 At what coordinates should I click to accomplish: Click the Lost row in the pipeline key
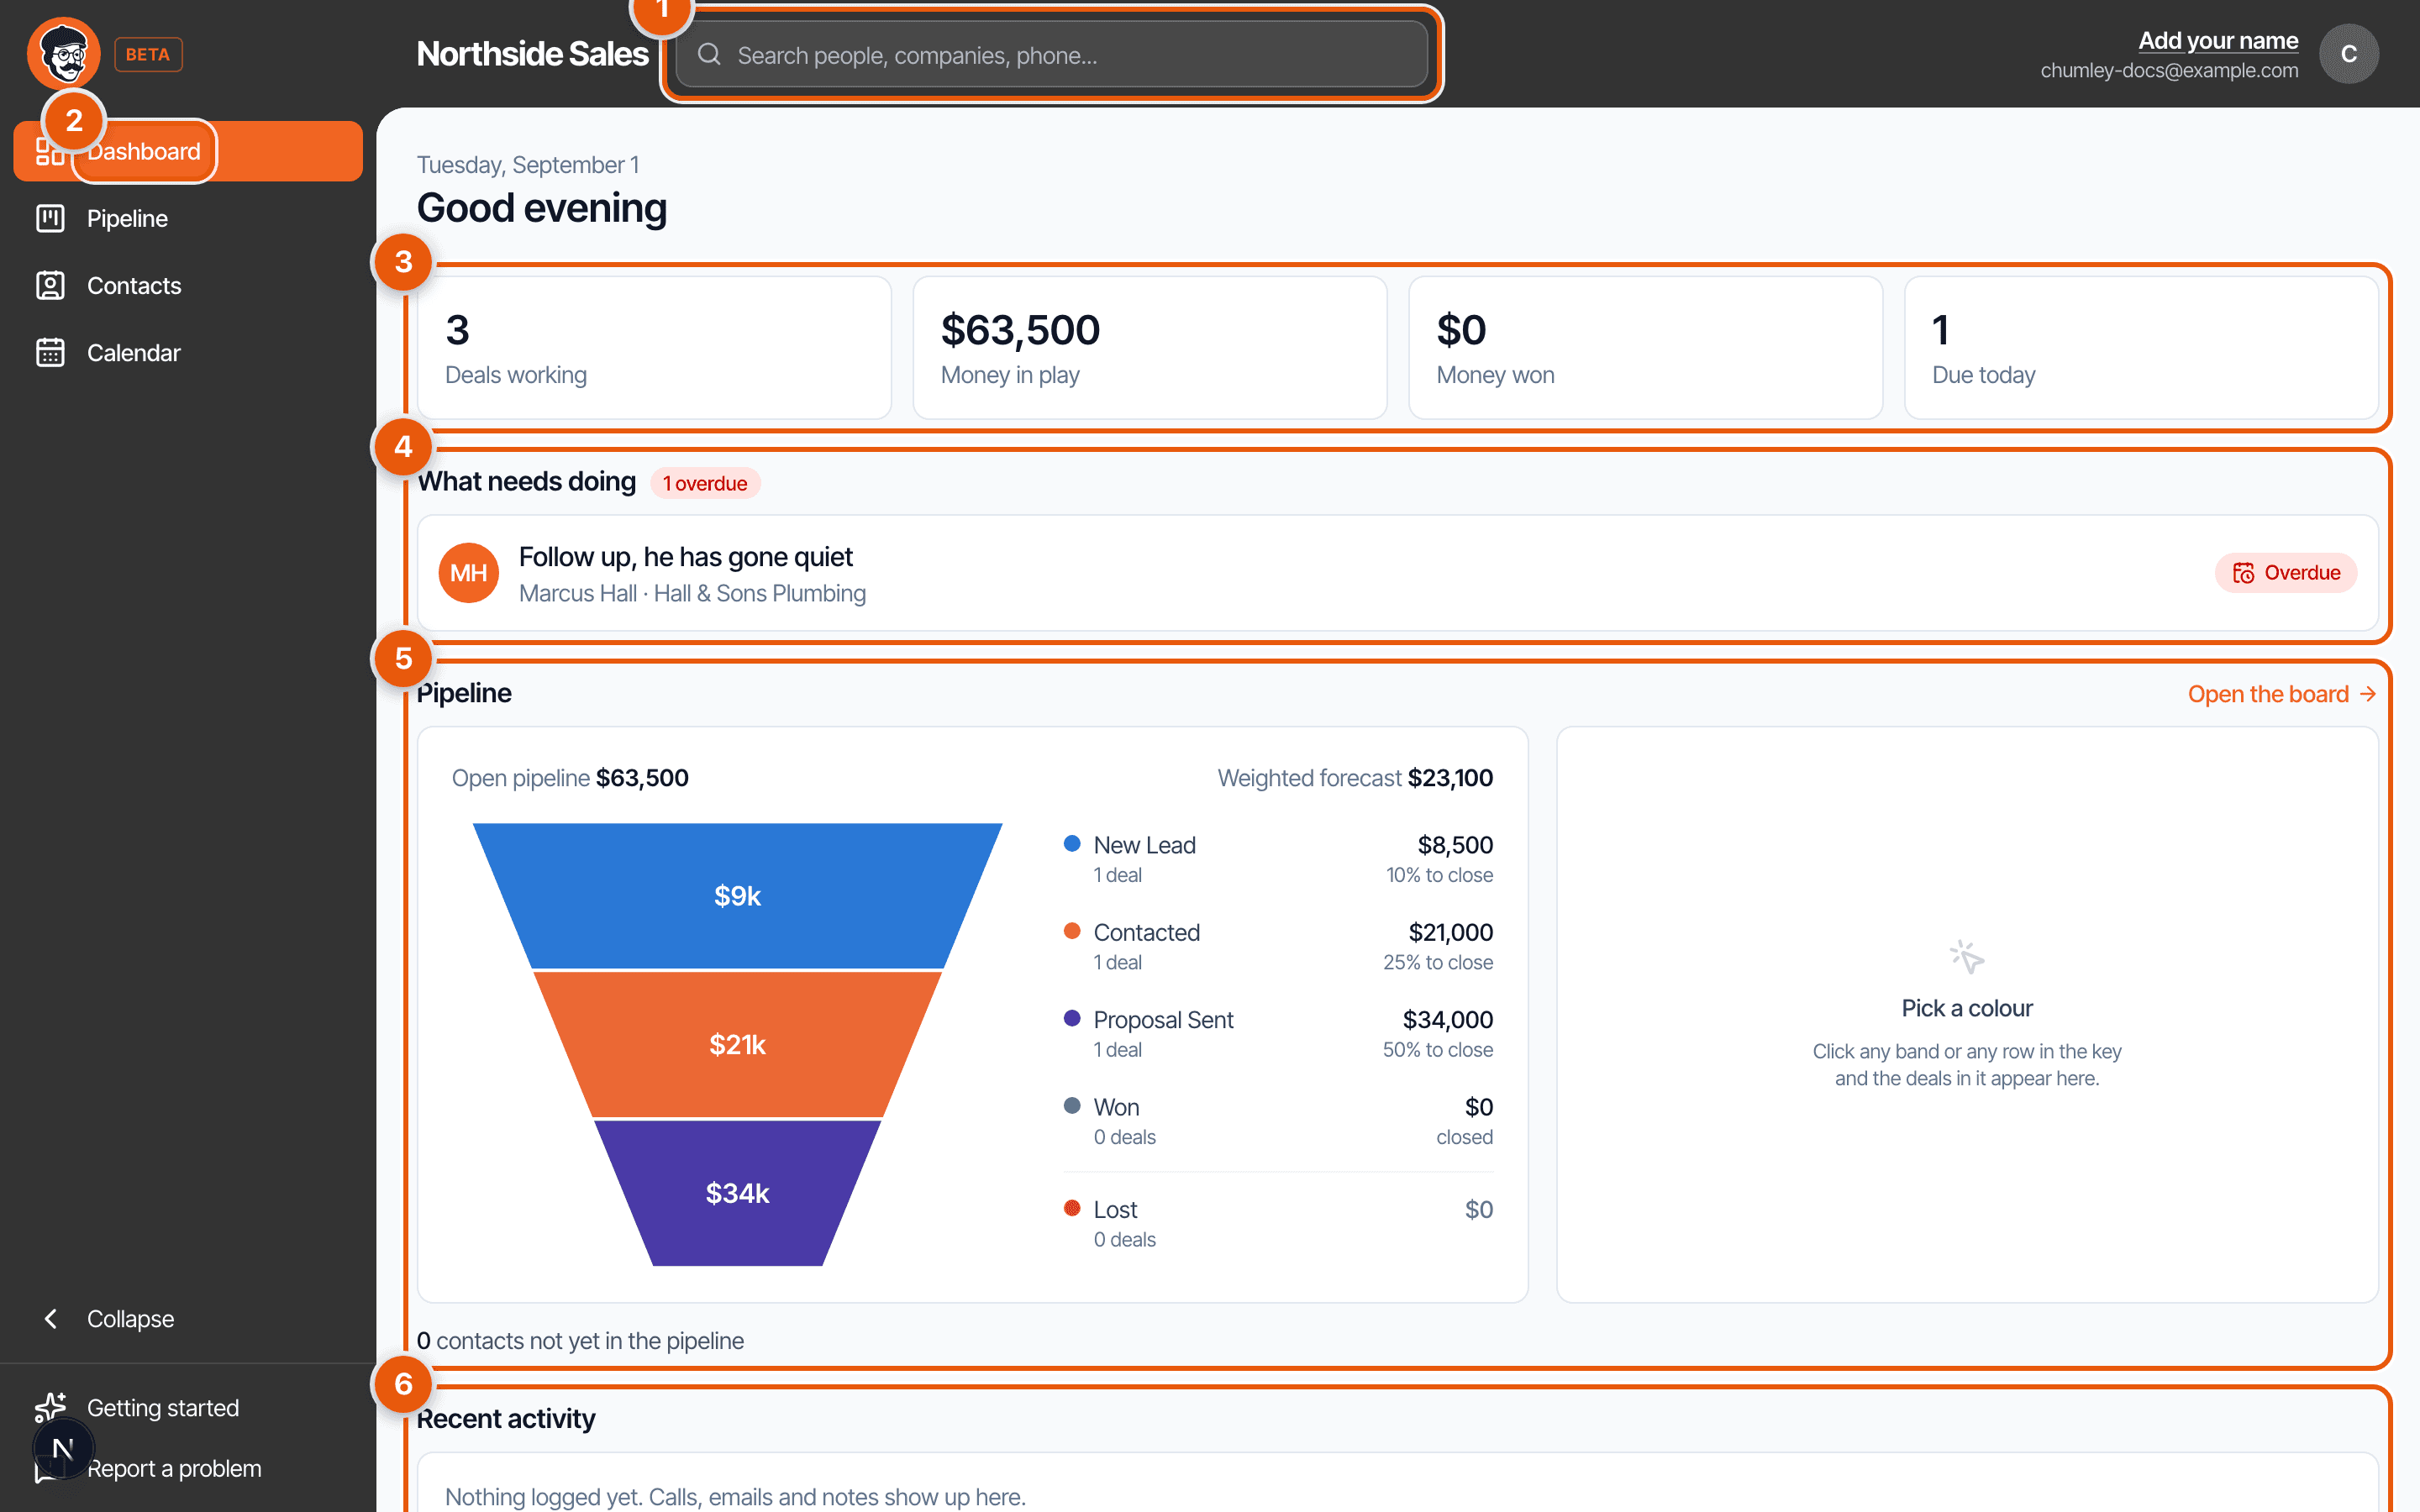[x=1278, y=1223]
